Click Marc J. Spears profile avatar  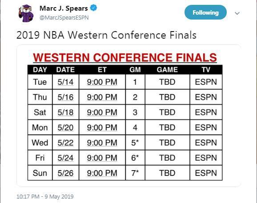[x=26, y=13]
